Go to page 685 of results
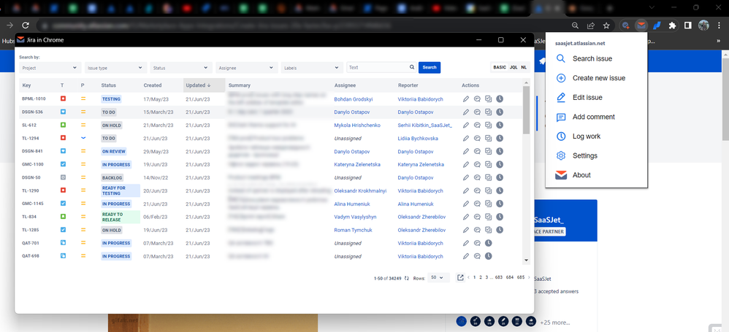Image resolution: width=729 pixels, height=332 pixels. 521,277
